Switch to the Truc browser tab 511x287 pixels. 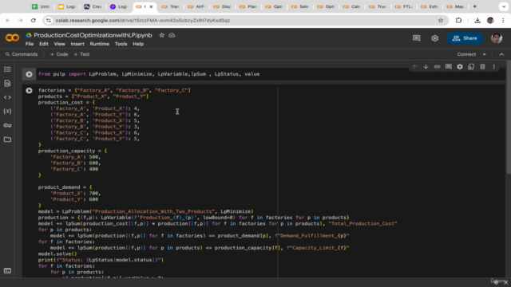click(x=378, y=6)
